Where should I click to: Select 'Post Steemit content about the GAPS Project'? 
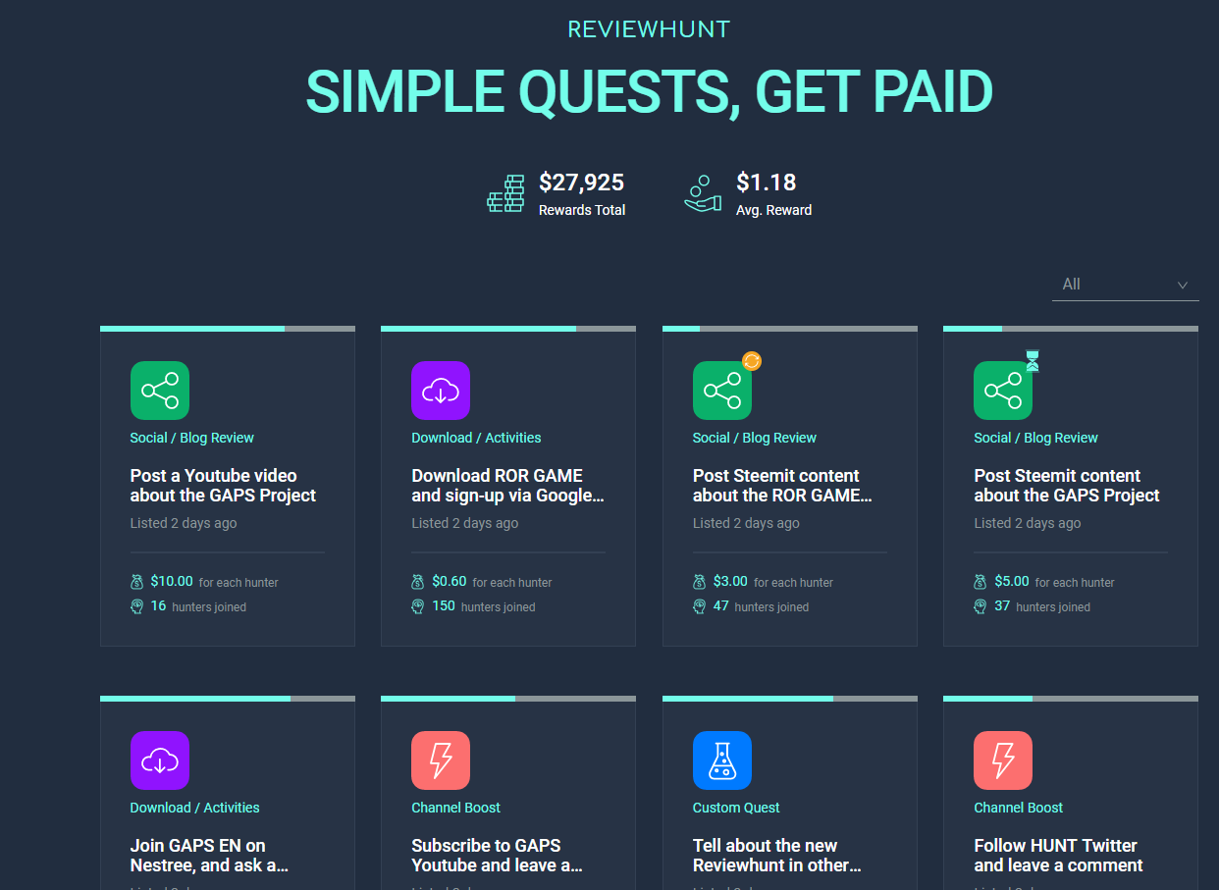coord(1066,486)
